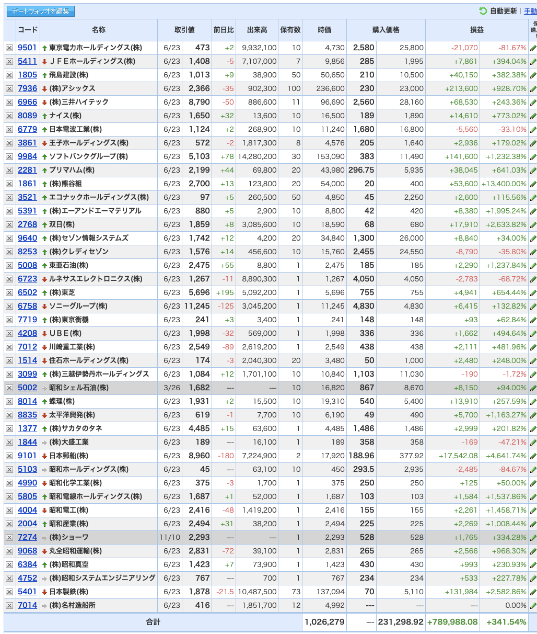537x634 pixels.
Task: Open stock code link 7936
Action: [28, 88]
